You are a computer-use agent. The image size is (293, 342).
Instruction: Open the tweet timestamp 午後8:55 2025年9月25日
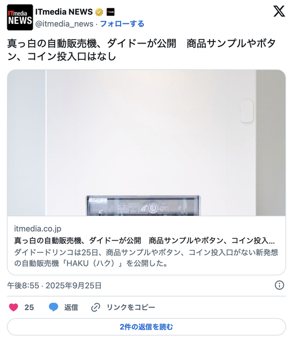click(x=54, y=285)
